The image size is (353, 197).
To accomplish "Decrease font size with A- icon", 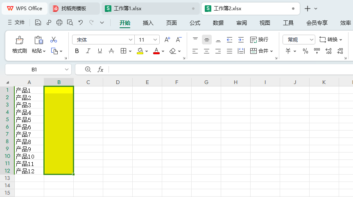I will coord(179,40).
